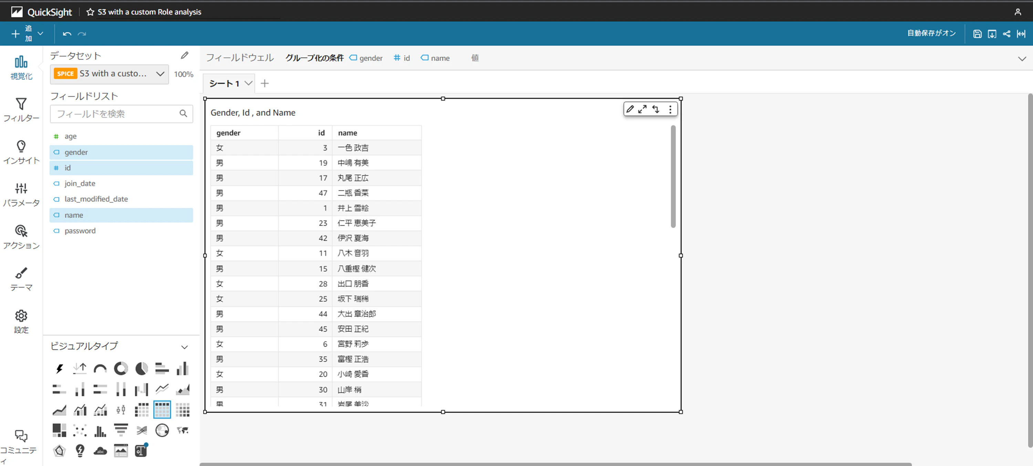This screenshot has width=1033, height=466.
Task: Select the pivot table visual type
Action: (141, 410)
